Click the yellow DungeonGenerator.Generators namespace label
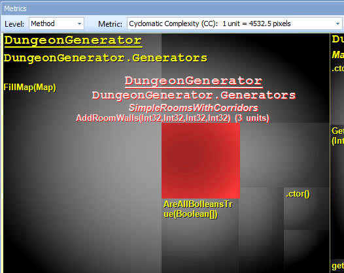 pos(105,58)
